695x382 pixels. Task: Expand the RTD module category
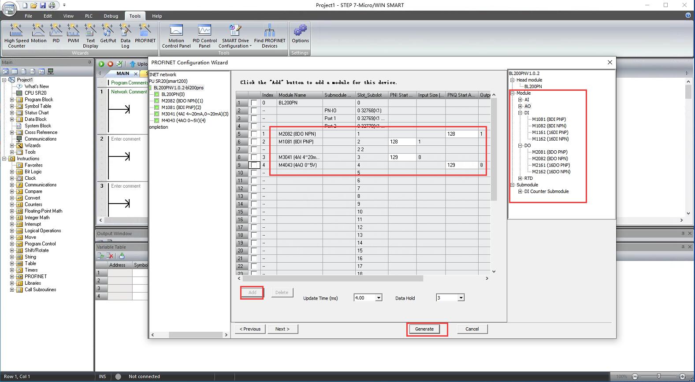[520, 178]
